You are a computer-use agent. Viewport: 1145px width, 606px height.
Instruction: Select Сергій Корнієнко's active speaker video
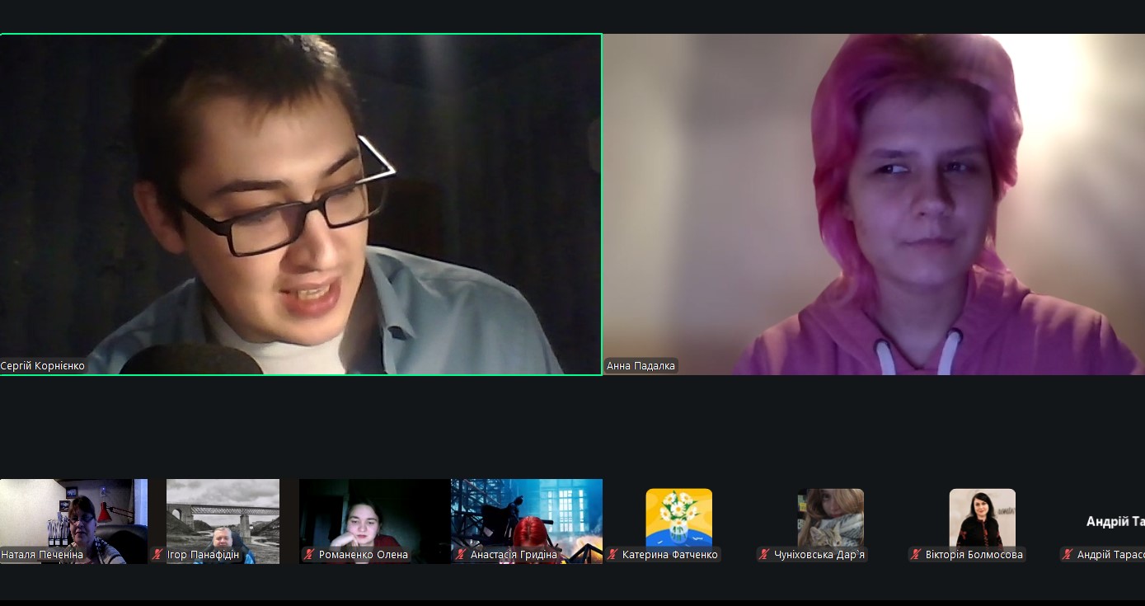301,204
